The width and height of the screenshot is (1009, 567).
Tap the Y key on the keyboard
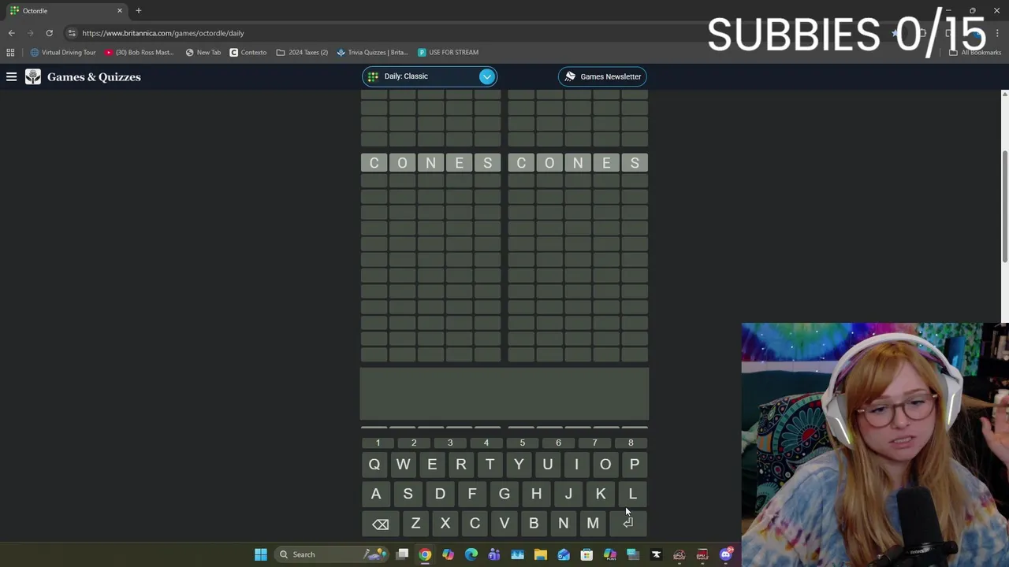coord(519,465)
